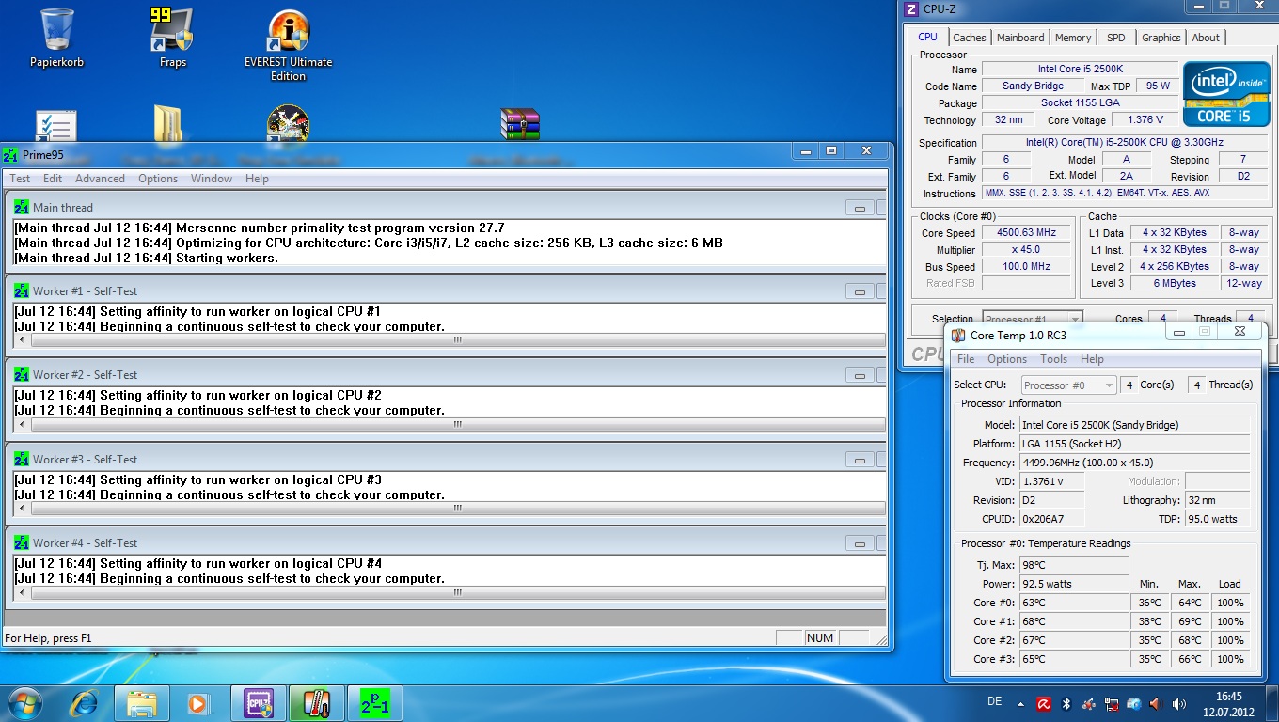1279x722 pixels.
Task: Open the Fraps desktop shortcut
Action: [x=172, y=38]
